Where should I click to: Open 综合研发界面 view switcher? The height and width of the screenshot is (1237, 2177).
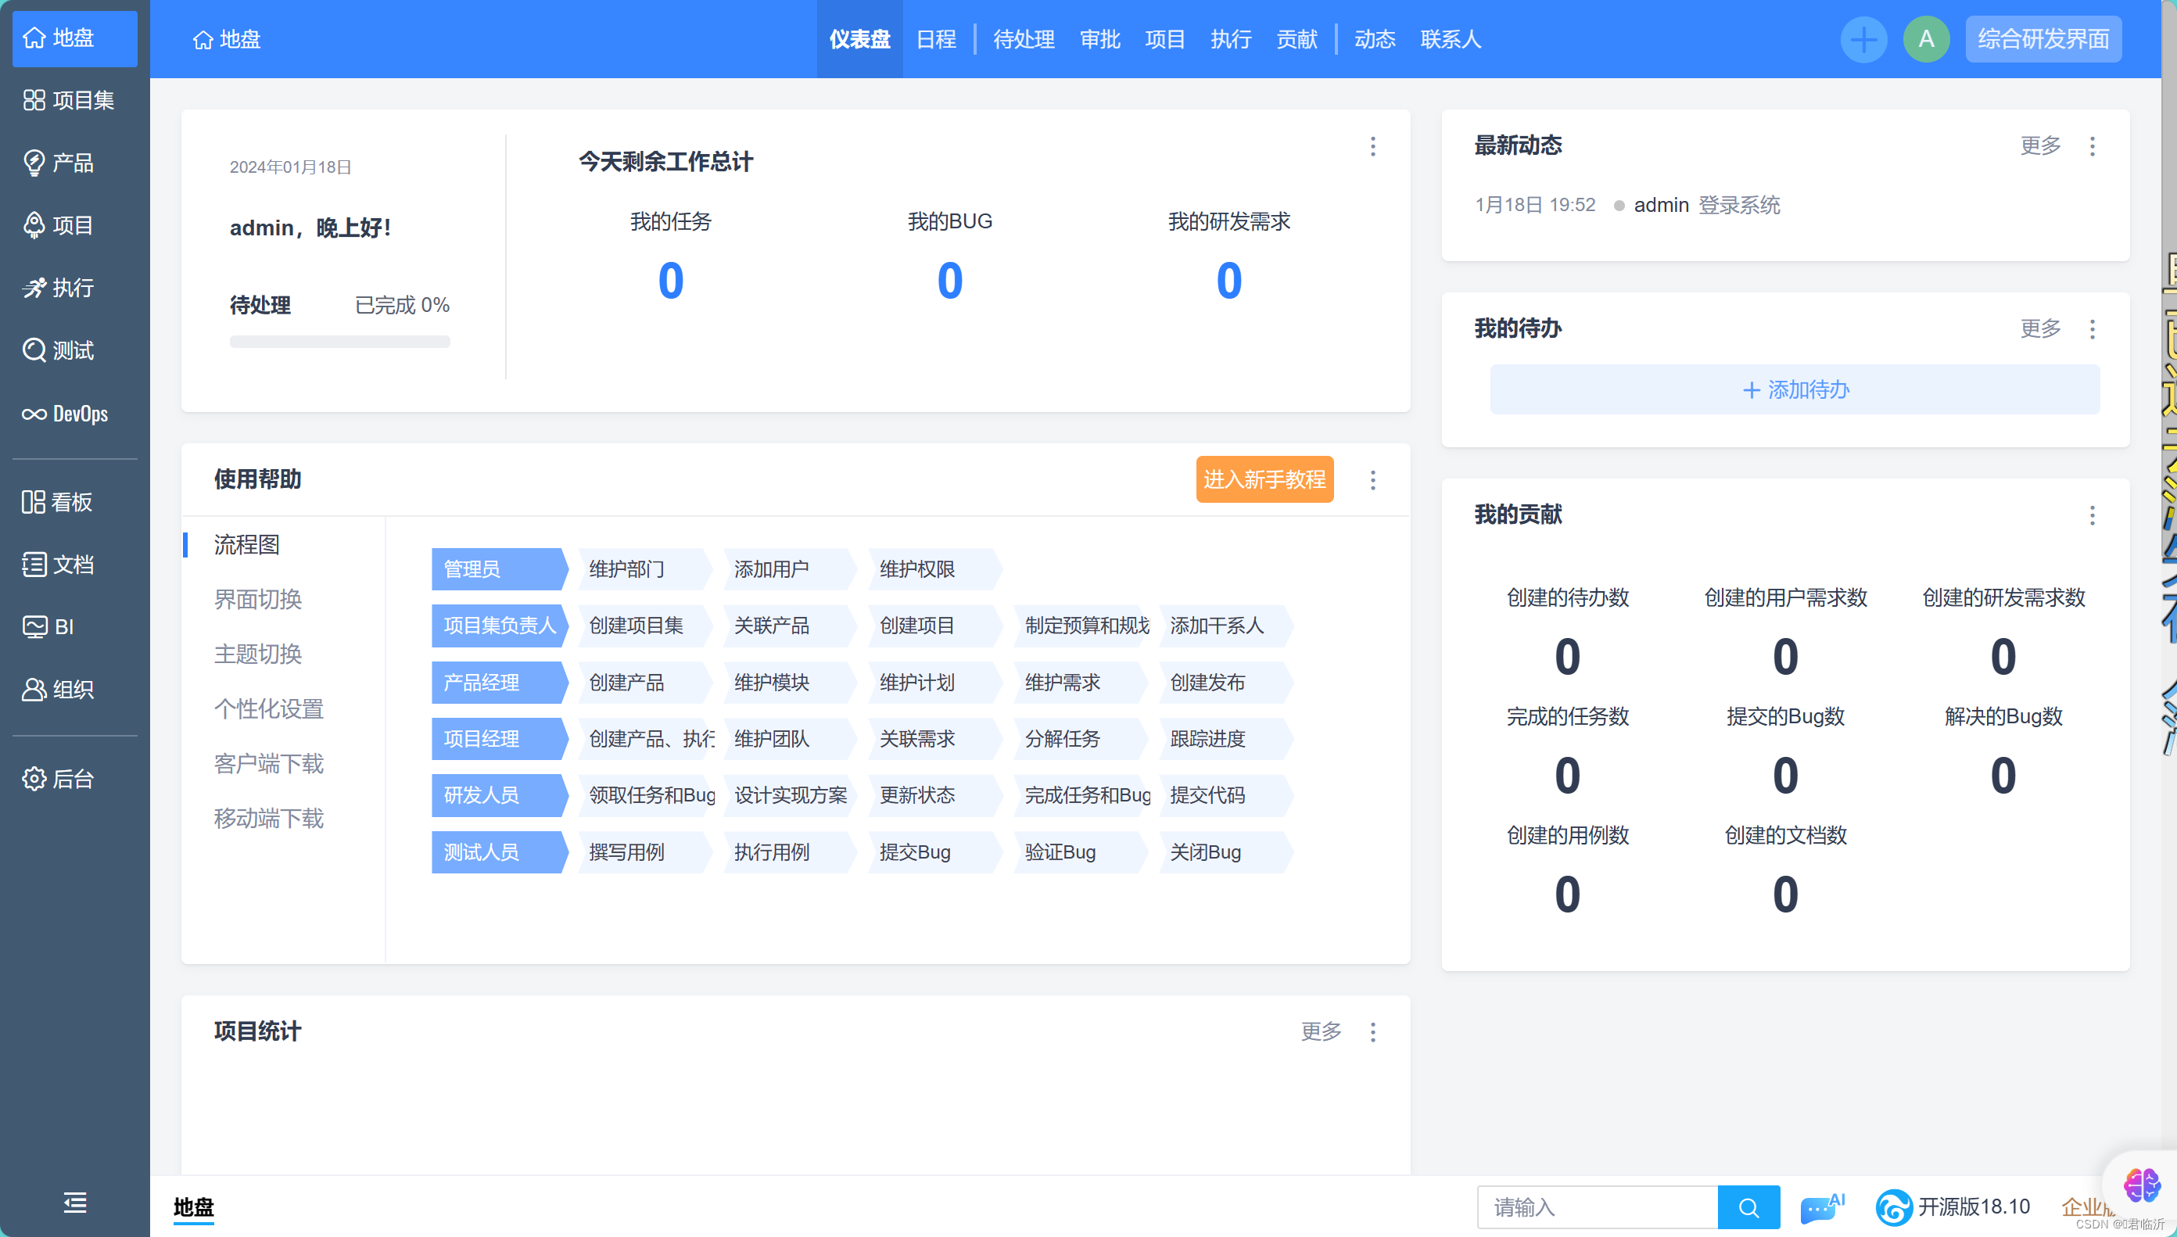coord(2043,39)
